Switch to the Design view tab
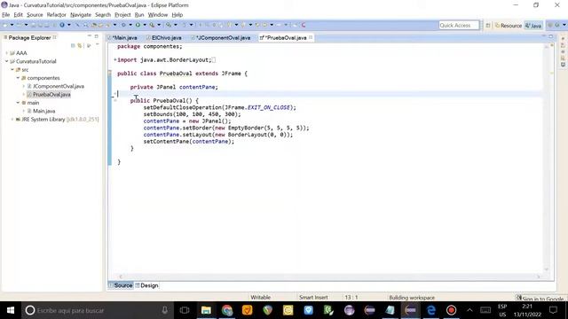The height and width of the screenshot is (319, 568). coord(146,285)
